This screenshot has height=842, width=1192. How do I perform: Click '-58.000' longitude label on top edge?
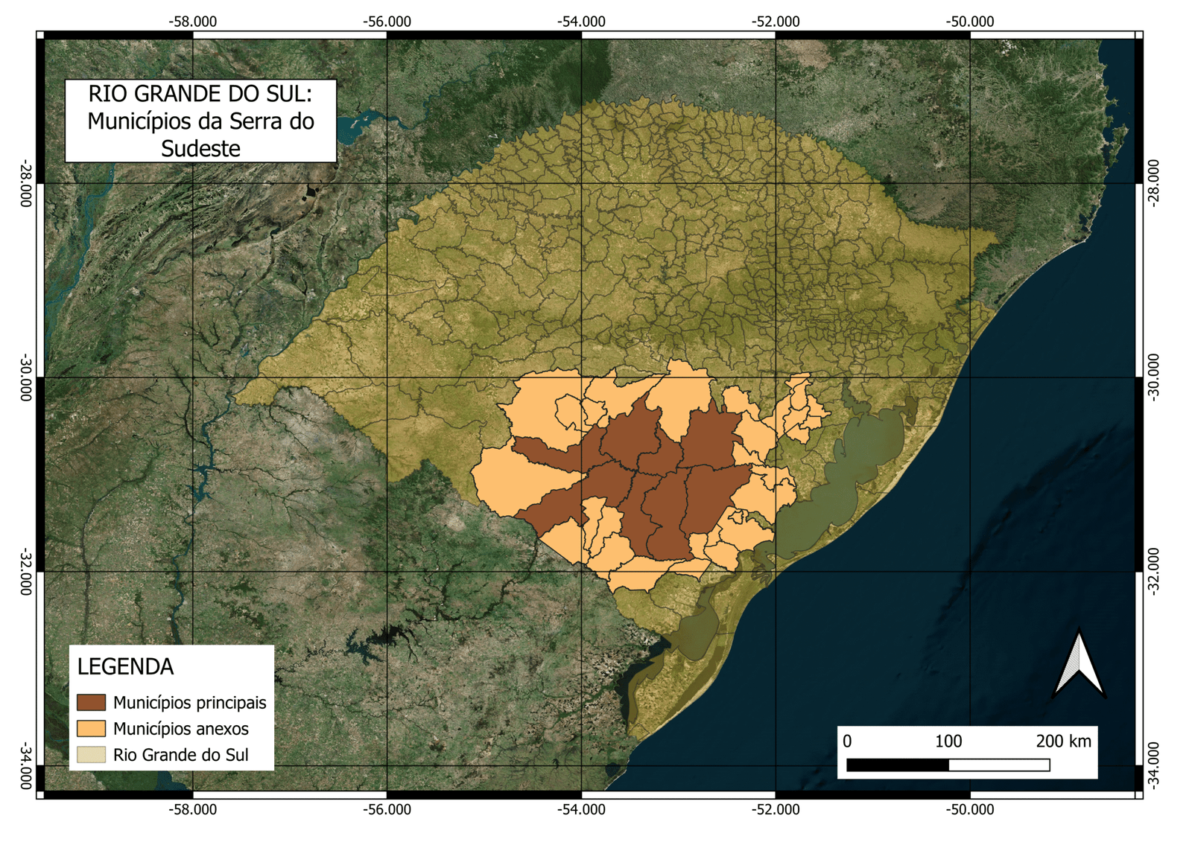tap(192, 22)
